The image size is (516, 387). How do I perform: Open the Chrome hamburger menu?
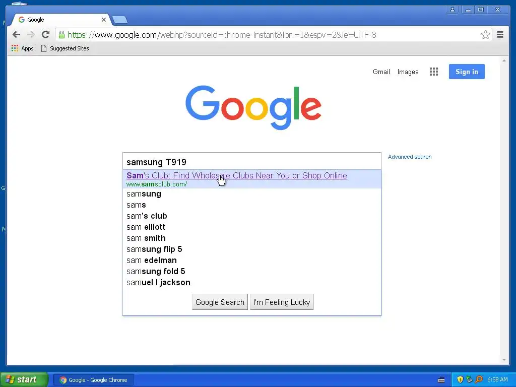(x=500, y=35)
